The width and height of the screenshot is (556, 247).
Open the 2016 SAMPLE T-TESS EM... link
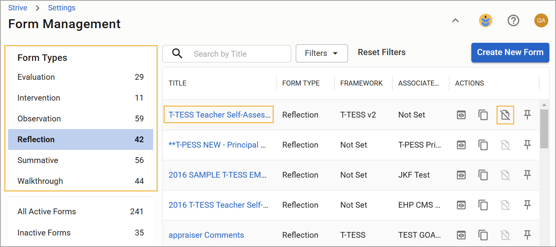(218, 175)
